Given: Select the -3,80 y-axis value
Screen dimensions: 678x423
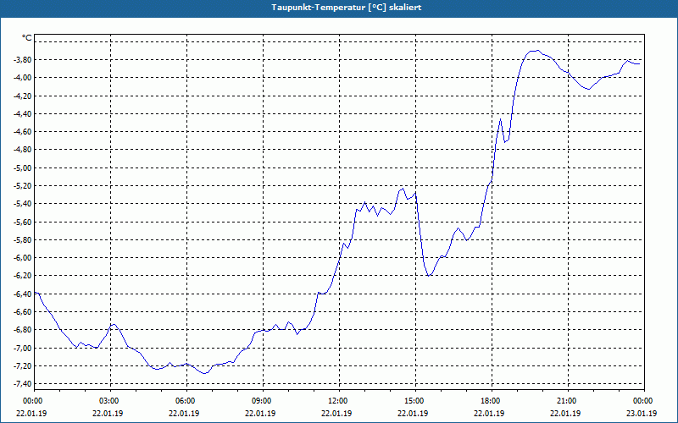Looking at the screenshot, I should click(23, 59).
